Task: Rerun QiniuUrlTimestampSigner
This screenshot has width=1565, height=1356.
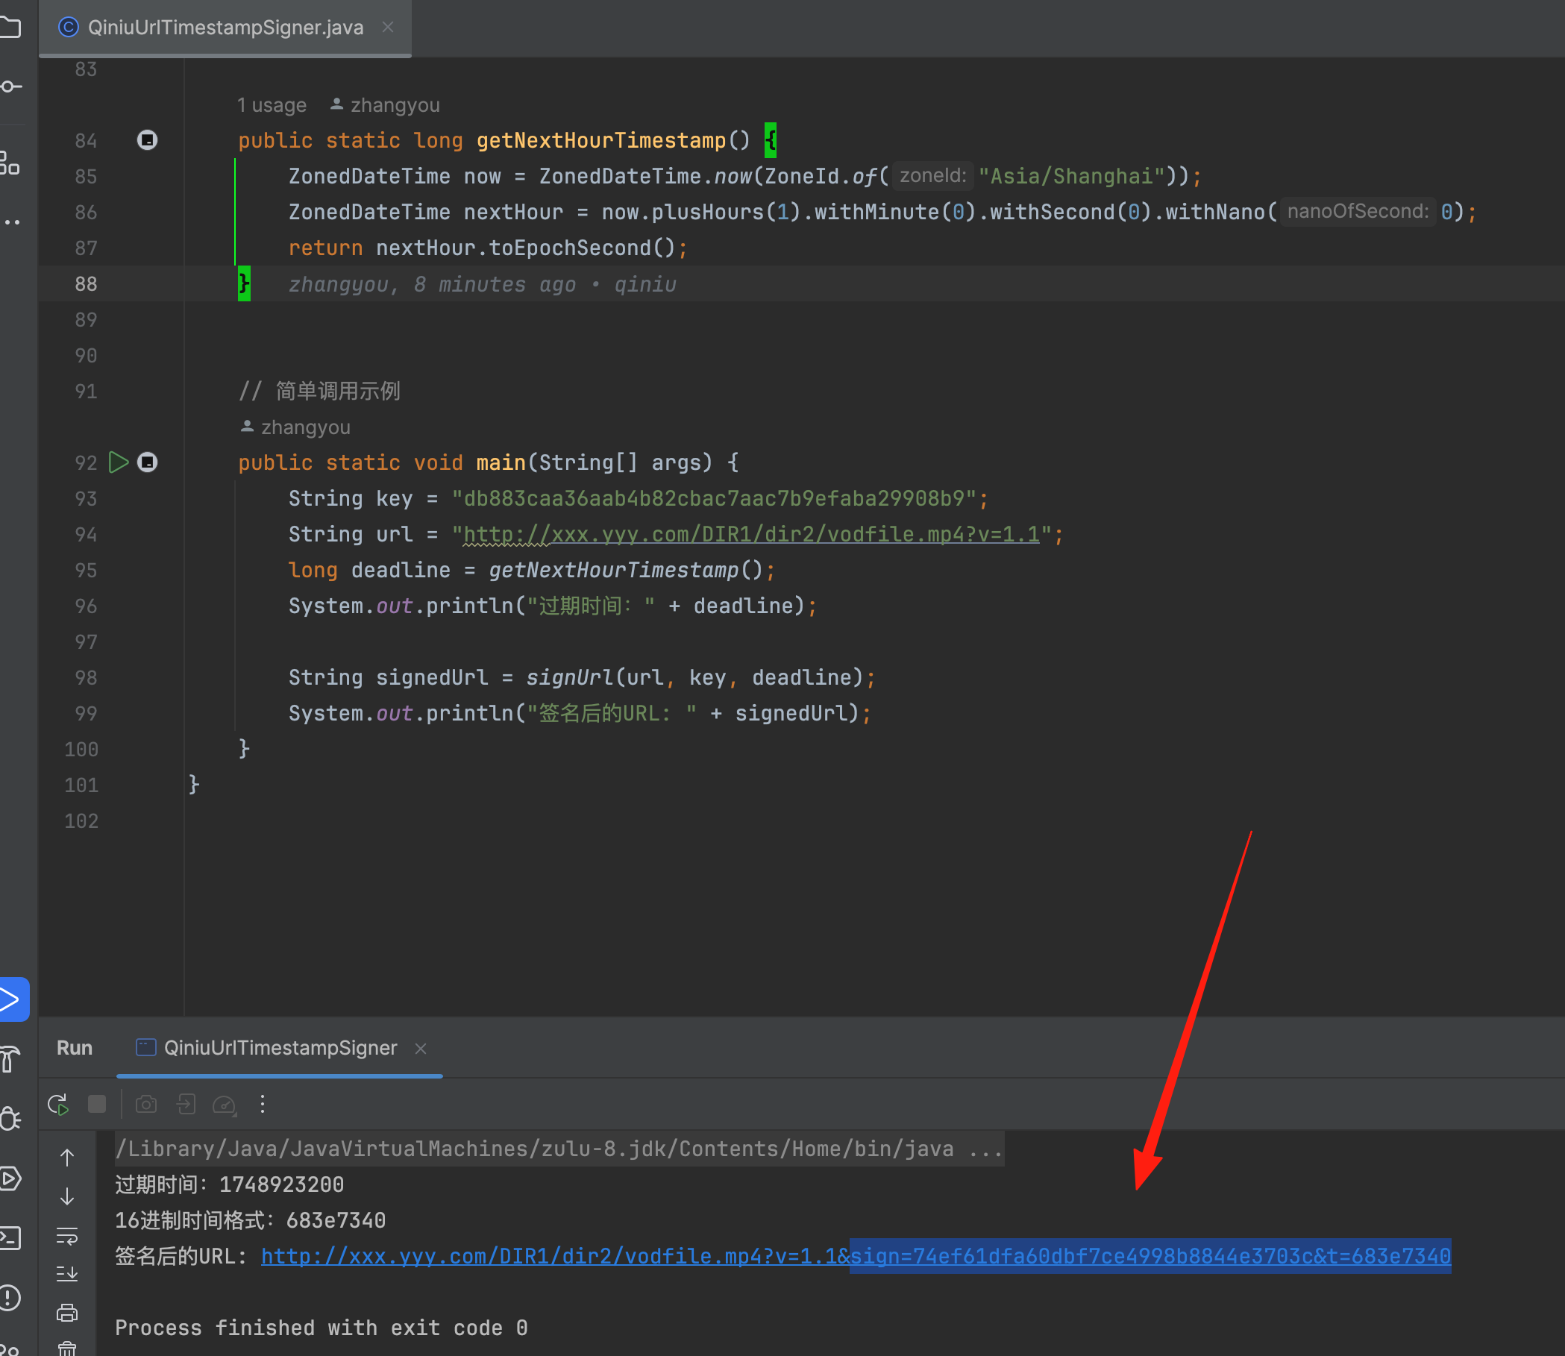Action: pyautogui.click(x=58, y=1104)
